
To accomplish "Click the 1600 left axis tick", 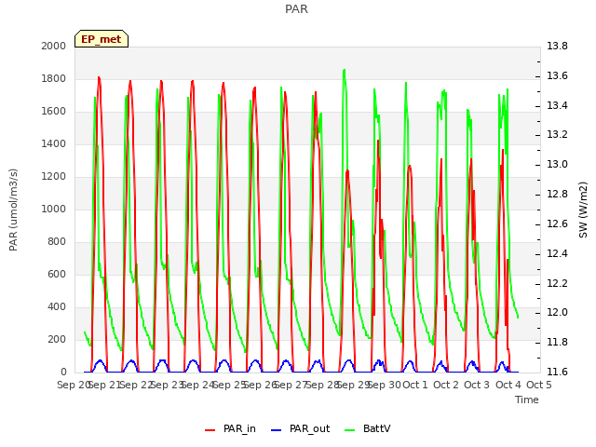I will point(54,112).
